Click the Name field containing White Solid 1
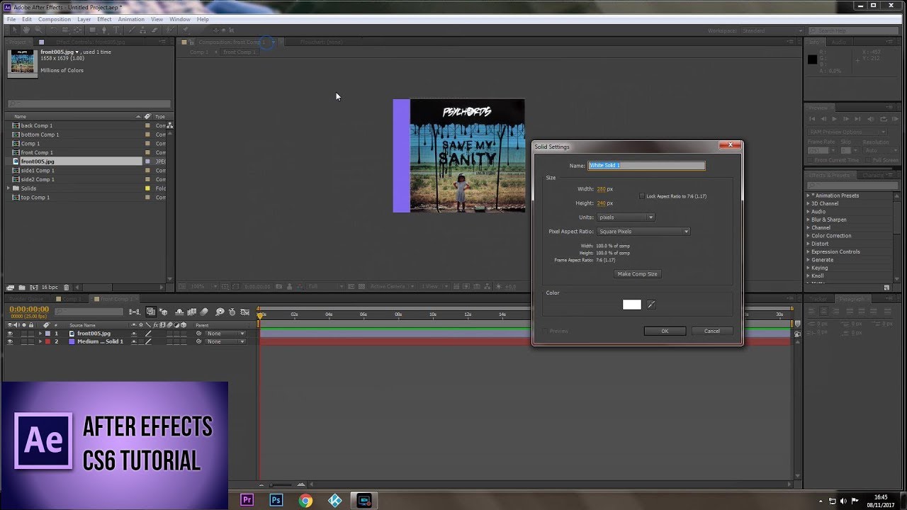The image size is (907, 510). tap(646, 166)
